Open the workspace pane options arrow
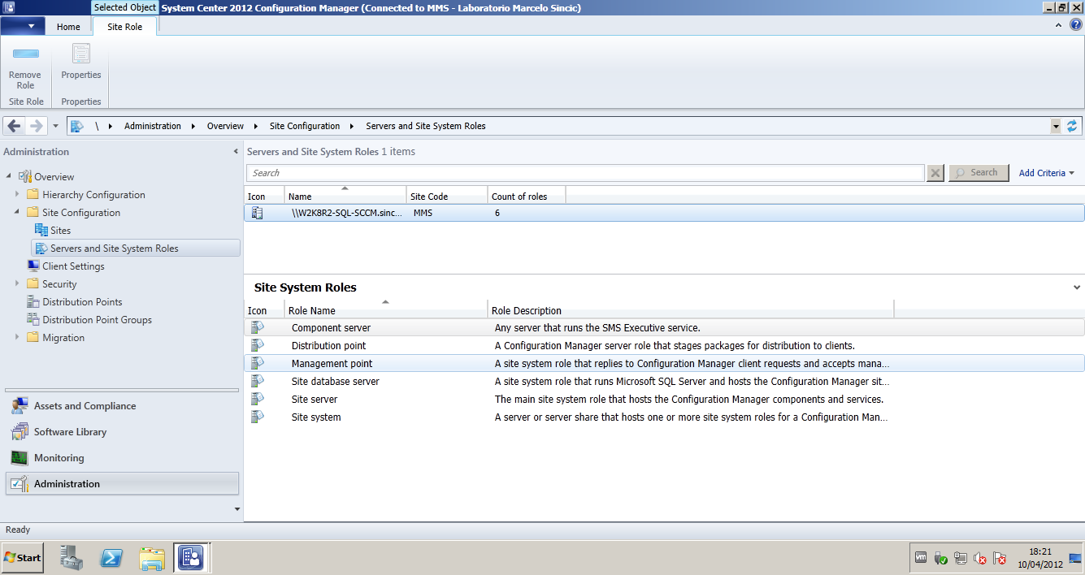Image resolution: width=1085 pixels, height=575 pixels. pyautogui.click(x=237, y=509)
